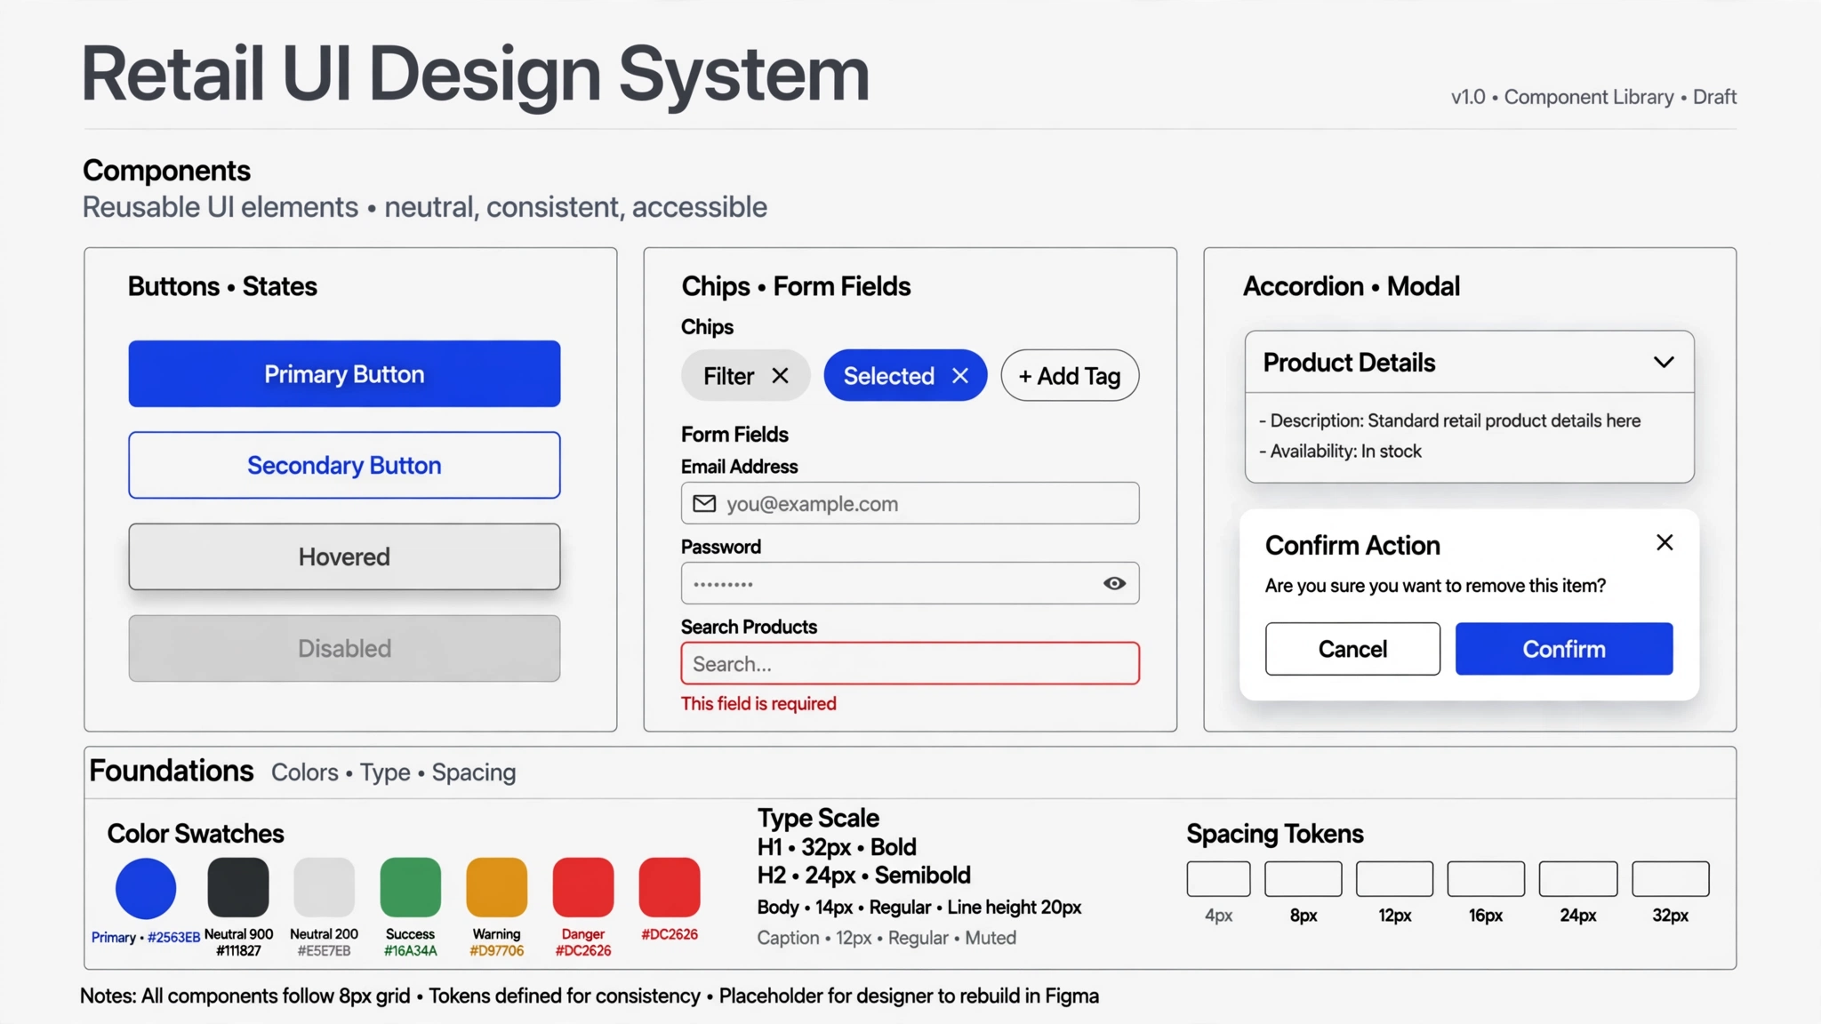The height and width of the screenshot is (1024, 1821).
Task: Select the Success green swatch
Action: [x=411, y=887]
